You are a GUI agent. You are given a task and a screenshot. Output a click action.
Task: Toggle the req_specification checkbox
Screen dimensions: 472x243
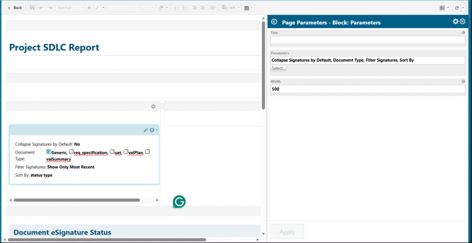(71, 152)
